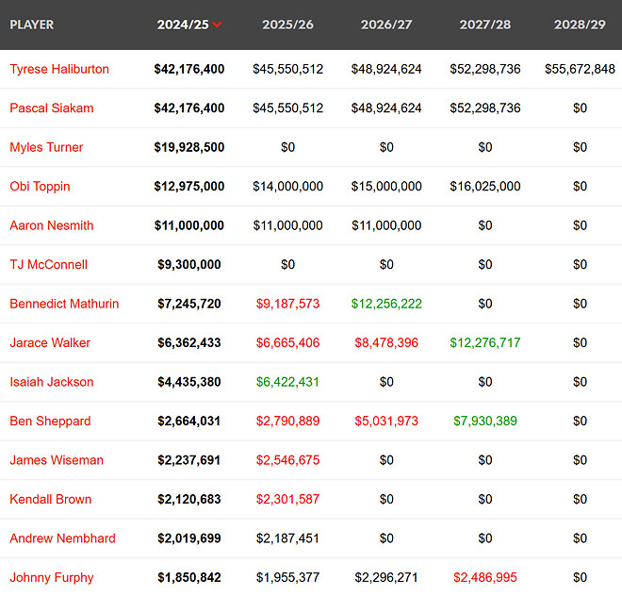The height and width of the screenshot is (596, 622).
Task: Open Bennedict Mathurin's player page
Action: [64, 304]
